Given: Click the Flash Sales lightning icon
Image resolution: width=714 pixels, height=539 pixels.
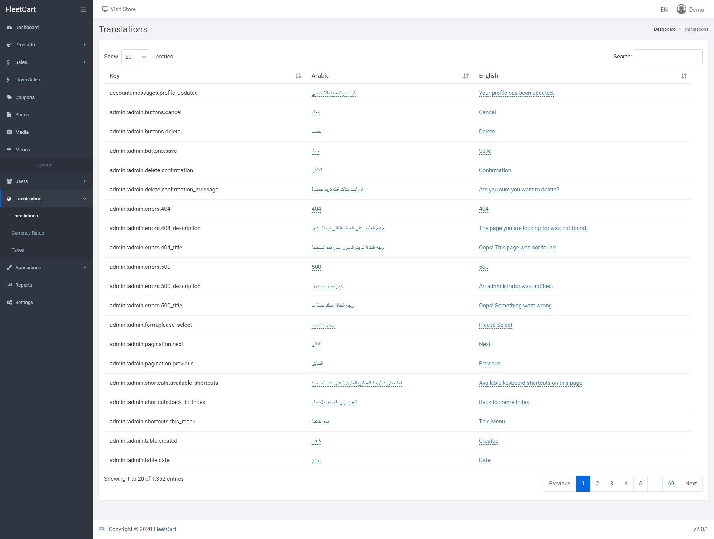Looking at the screenshot, I should pos(8,80).
